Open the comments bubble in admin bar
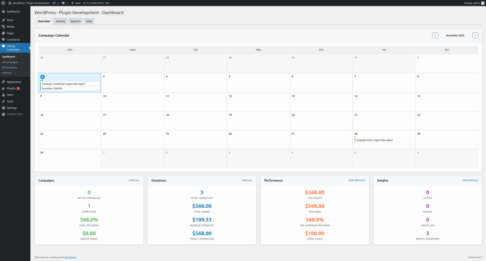The width and height of the screenshot is (486, 261). [x=65, y=3]
